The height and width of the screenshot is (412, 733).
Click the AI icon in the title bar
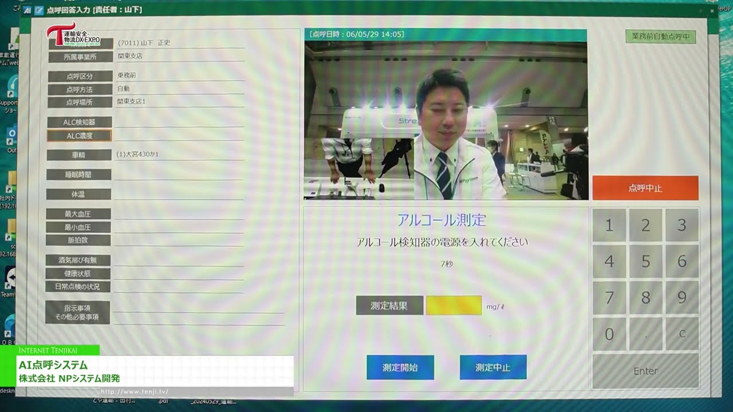[x=27, y=10]
